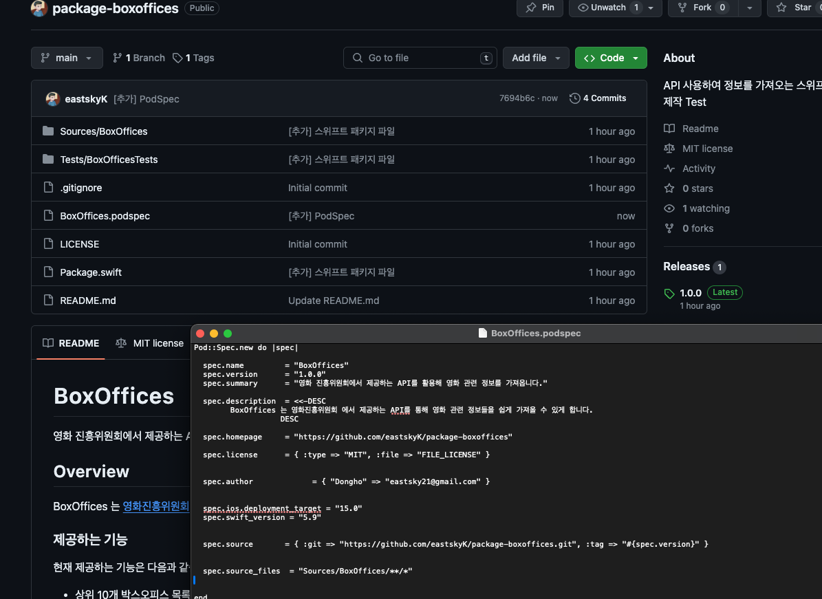Open the README.md file
The image size is (822, 599).
[x=88, y=301]
